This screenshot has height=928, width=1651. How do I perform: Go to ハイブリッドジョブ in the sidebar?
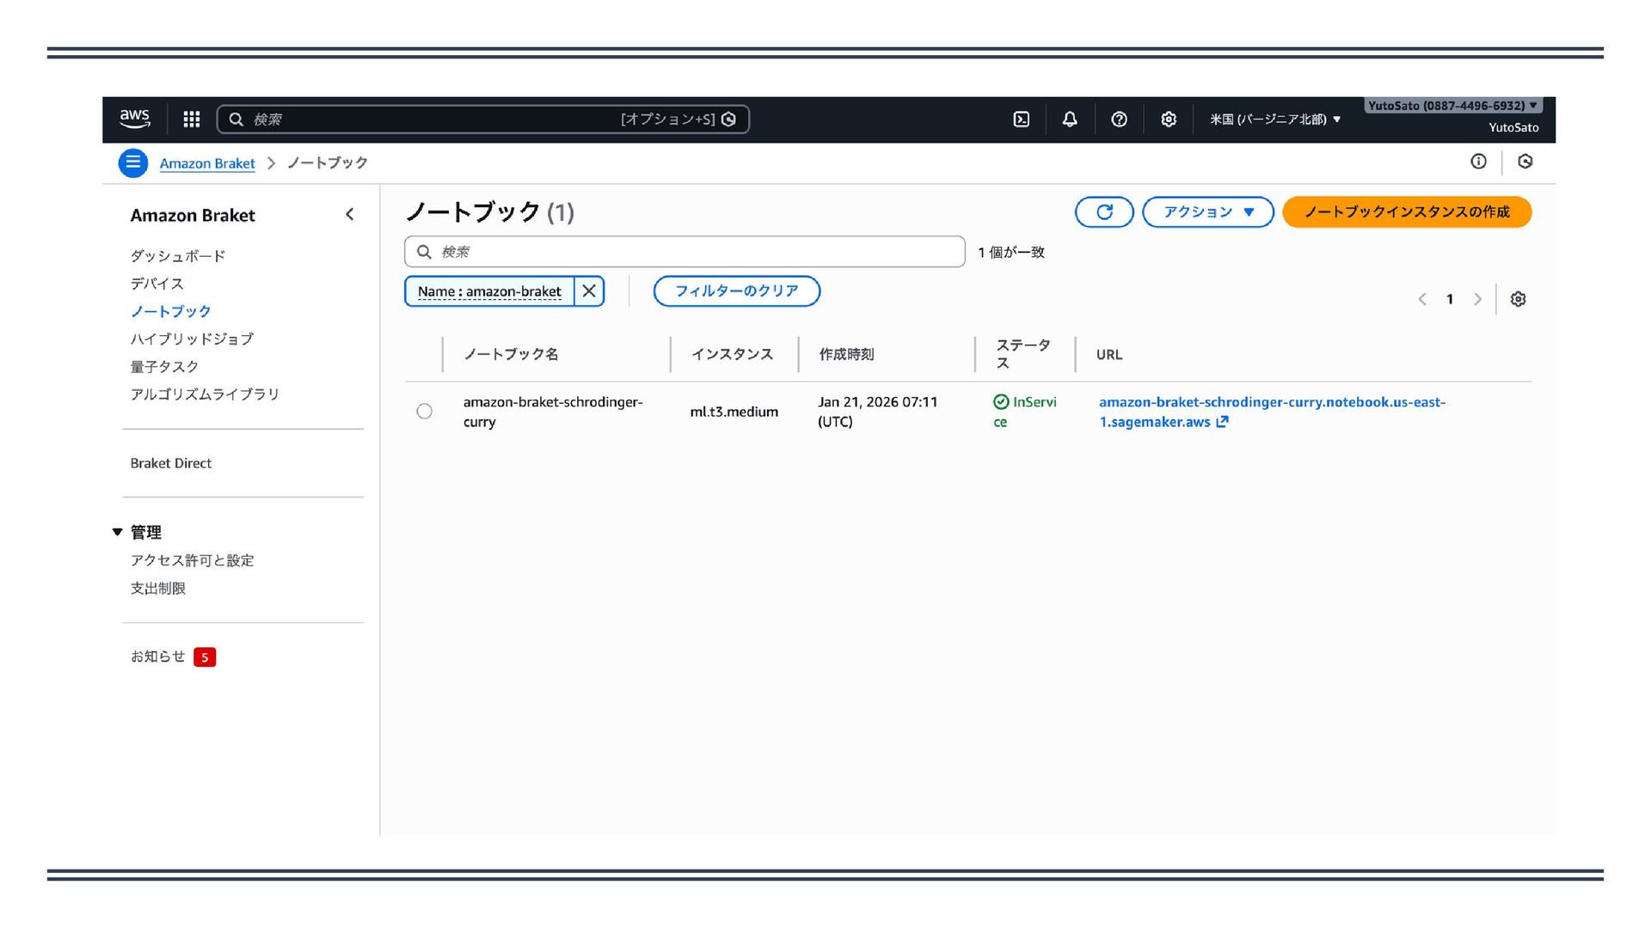pyautogui.click(x=192, y=339)
